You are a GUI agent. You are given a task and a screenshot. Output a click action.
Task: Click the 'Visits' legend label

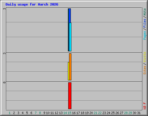[x=145, y=57]
